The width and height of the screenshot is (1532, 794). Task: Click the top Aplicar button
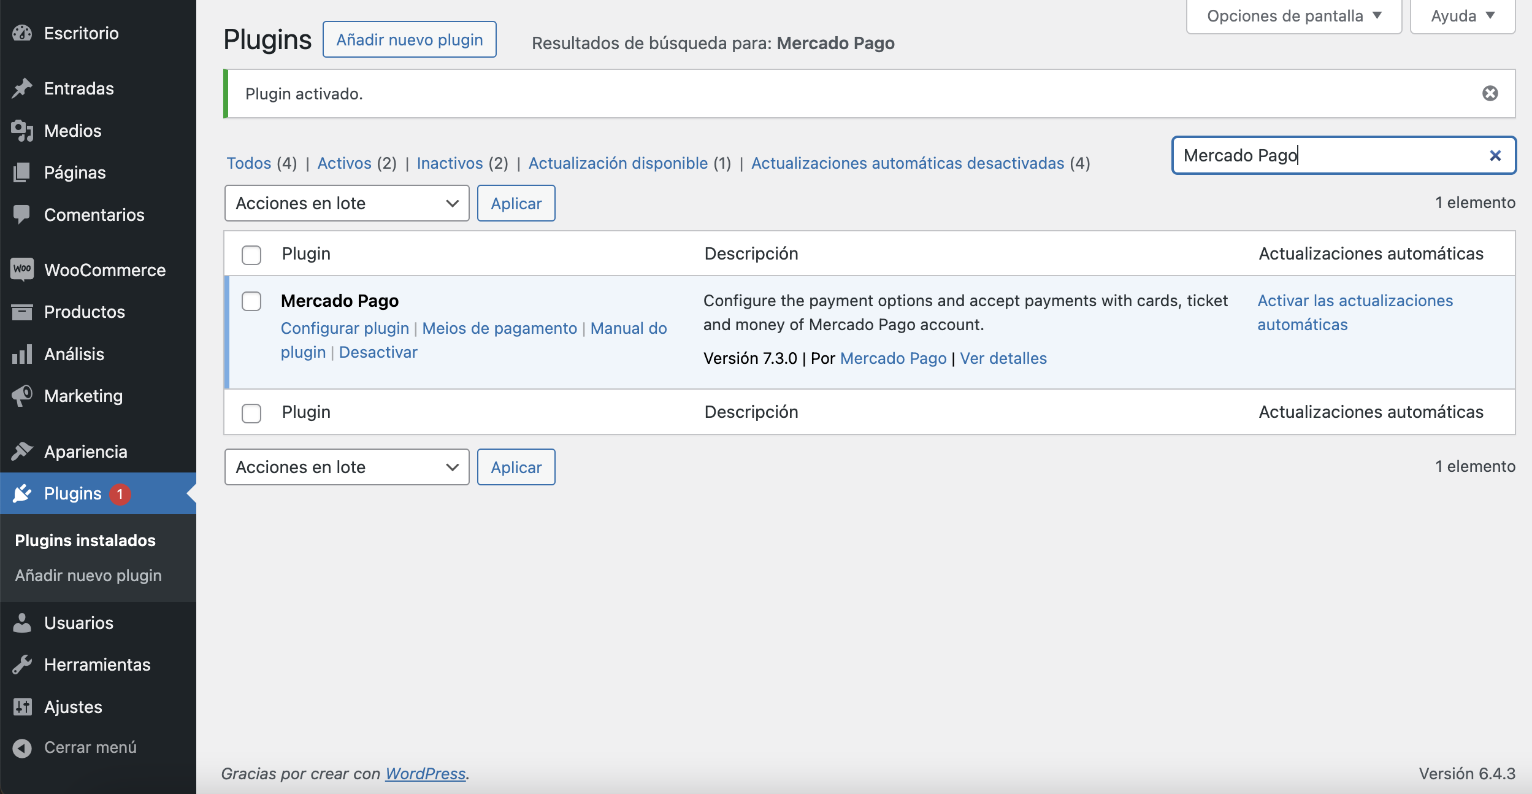click(x=516, y=203)
